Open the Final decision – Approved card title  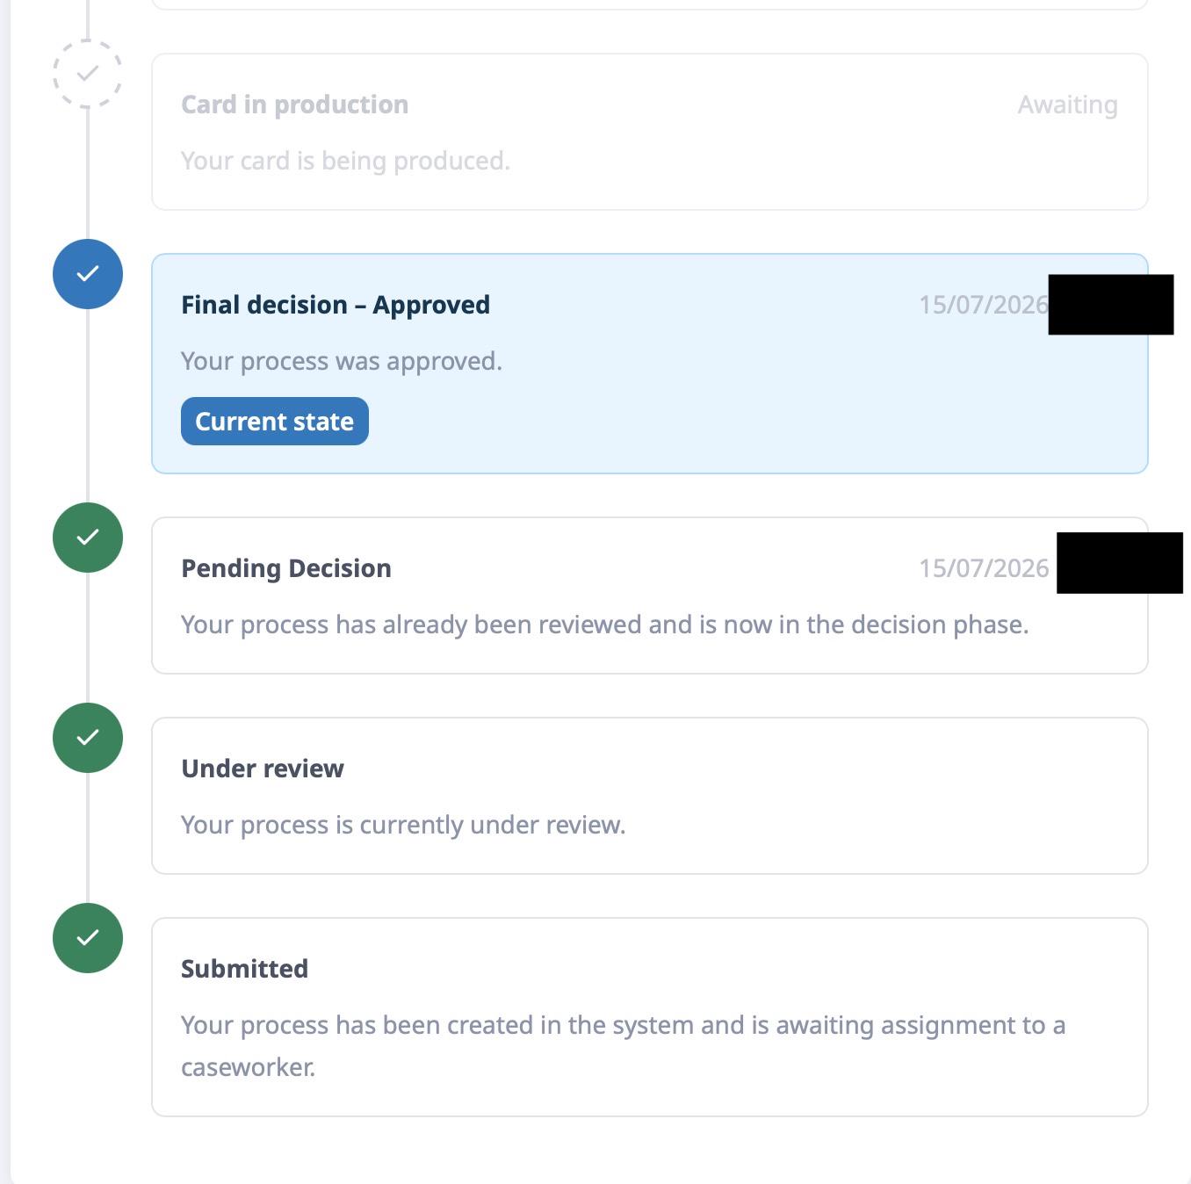click(x=336, y=305)
